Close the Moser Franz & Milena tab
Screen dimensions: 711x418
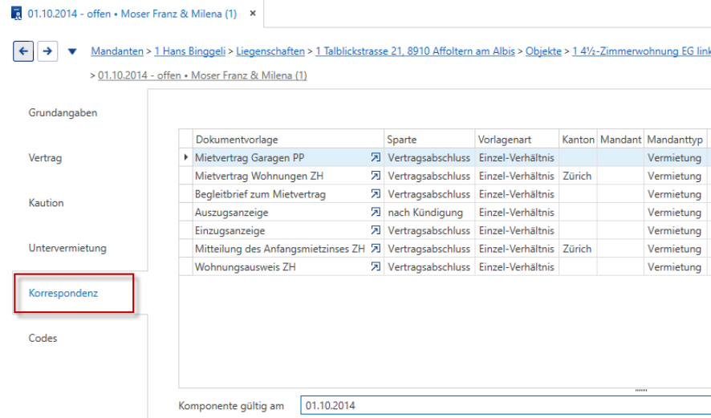[253, 14]
